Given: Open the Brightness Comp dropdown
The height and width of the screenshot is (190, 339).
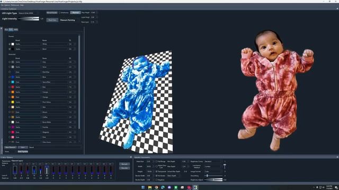Looking at the screenshot, I should [x=213, y=161].
